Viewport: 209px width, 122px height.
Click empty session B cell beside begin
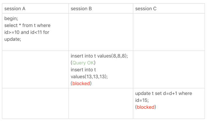[x=101, y=32]
